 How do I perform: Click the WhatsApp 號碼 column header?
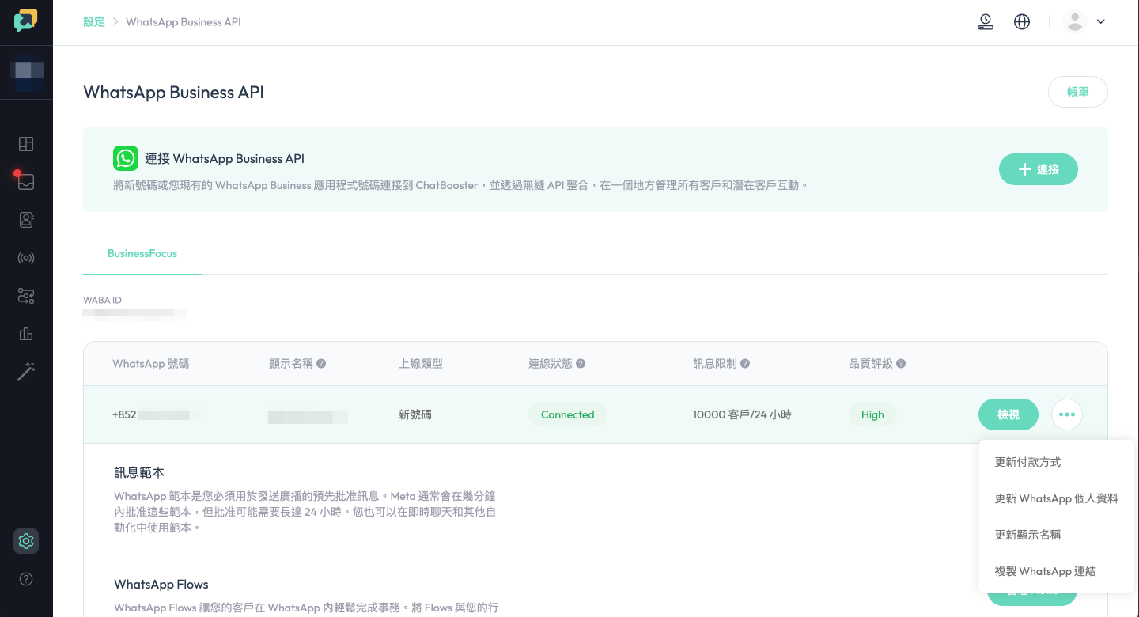pos(151,364)
